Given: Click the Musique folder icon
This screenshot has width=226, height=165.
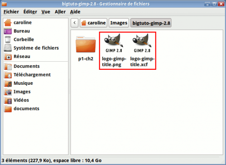Looking at the screenshot, I should click(x=8, y=83).
